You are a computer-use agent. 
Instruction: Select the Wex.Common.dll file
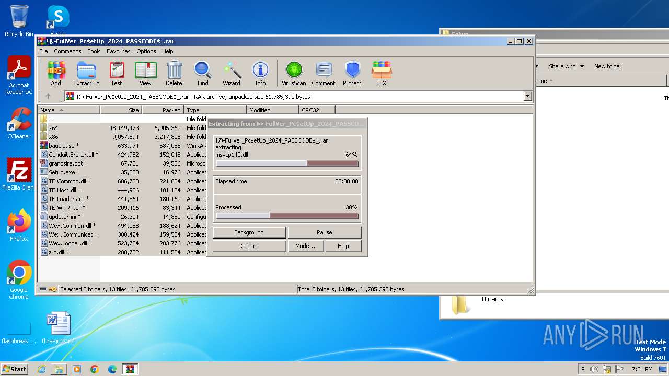(123, 226)
